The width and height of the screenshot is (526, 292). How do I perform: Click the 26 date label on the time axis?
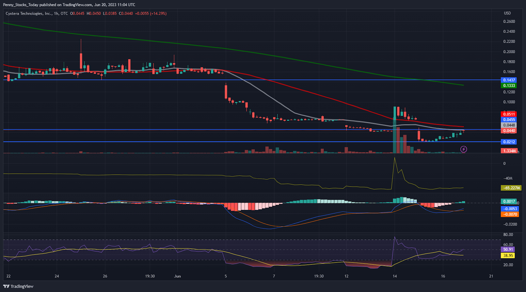(105, 276)
